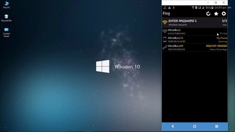Tap the battery icon in phone status bar
The height and width of the screenshot is (132, 235).
(212, 8)
